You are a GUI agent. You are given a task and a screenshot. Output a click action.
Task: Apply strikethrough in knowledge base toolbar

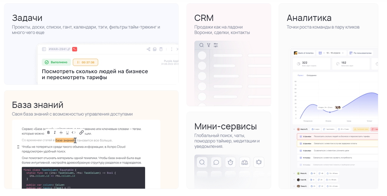point(61,132)
